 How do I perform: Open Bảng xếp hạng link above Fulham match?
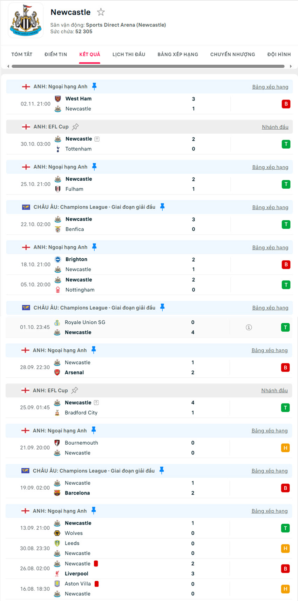(x=270, y=167)
